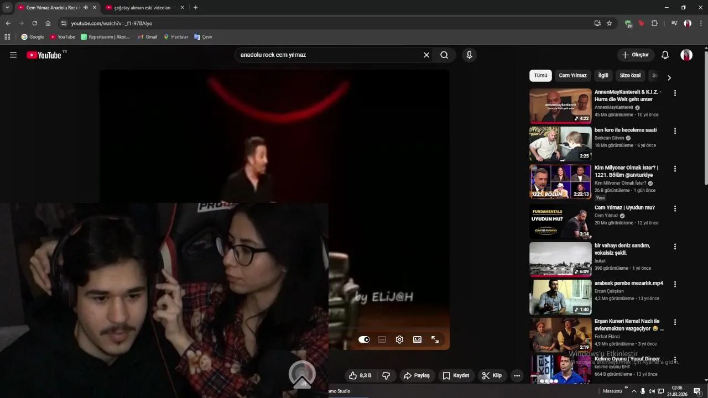Open the tab search dropdown arrow
The width and height of the screenshot is (708, 398).
7,7
